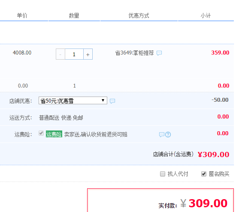Click the 卖家送,确认收货前退货可赔 text

(x=96, y=134)
